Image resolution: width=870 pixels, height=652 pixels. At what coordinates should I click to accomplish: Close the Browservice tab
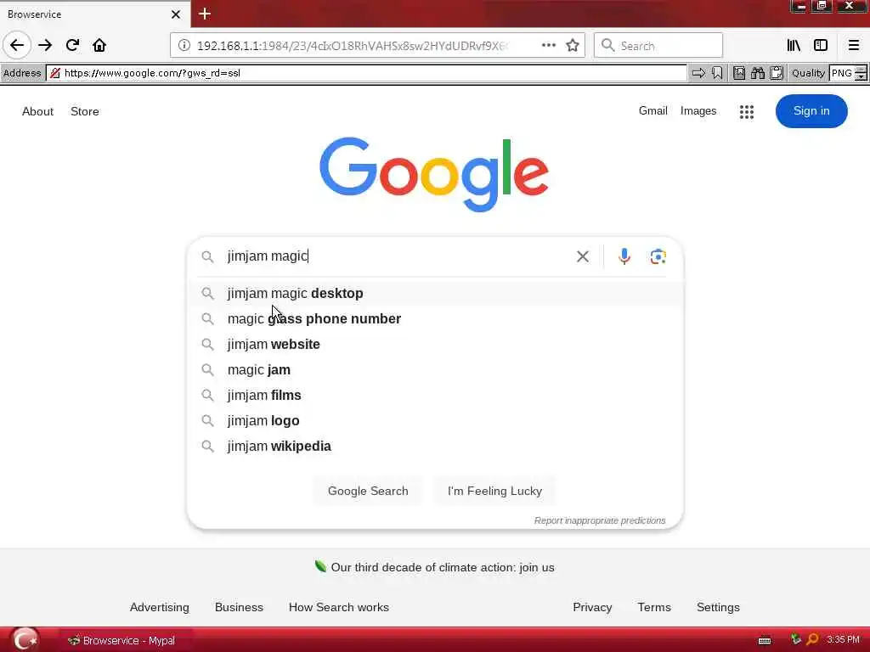click(x=176, y=14)
